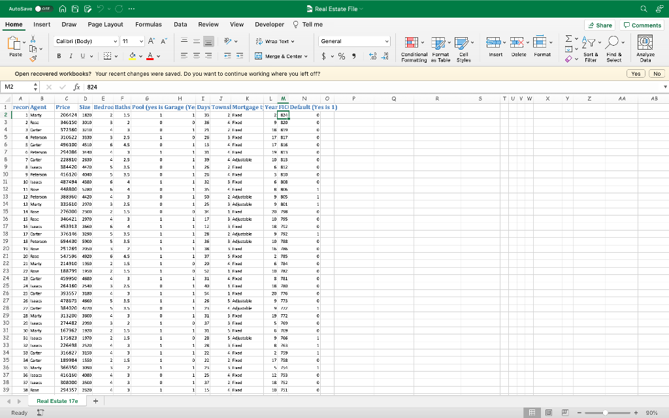The width and height of the screenshot is (669, 418).
Task: Click the AutoSum sigma icon
Action: (x=568, y=39)
